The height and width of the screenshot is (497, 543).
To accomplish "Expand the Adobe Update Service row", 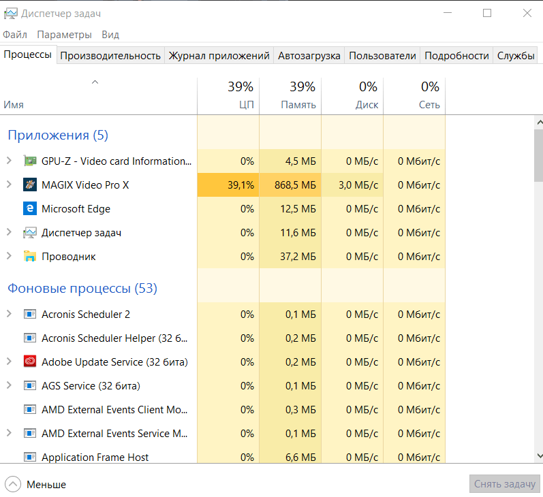I will [9, 362].
